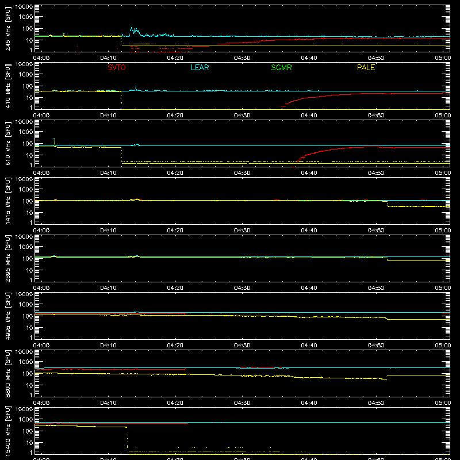Click the cyan LEAR station legend label
Screen dimensions: 460x460
pos(200,67)
